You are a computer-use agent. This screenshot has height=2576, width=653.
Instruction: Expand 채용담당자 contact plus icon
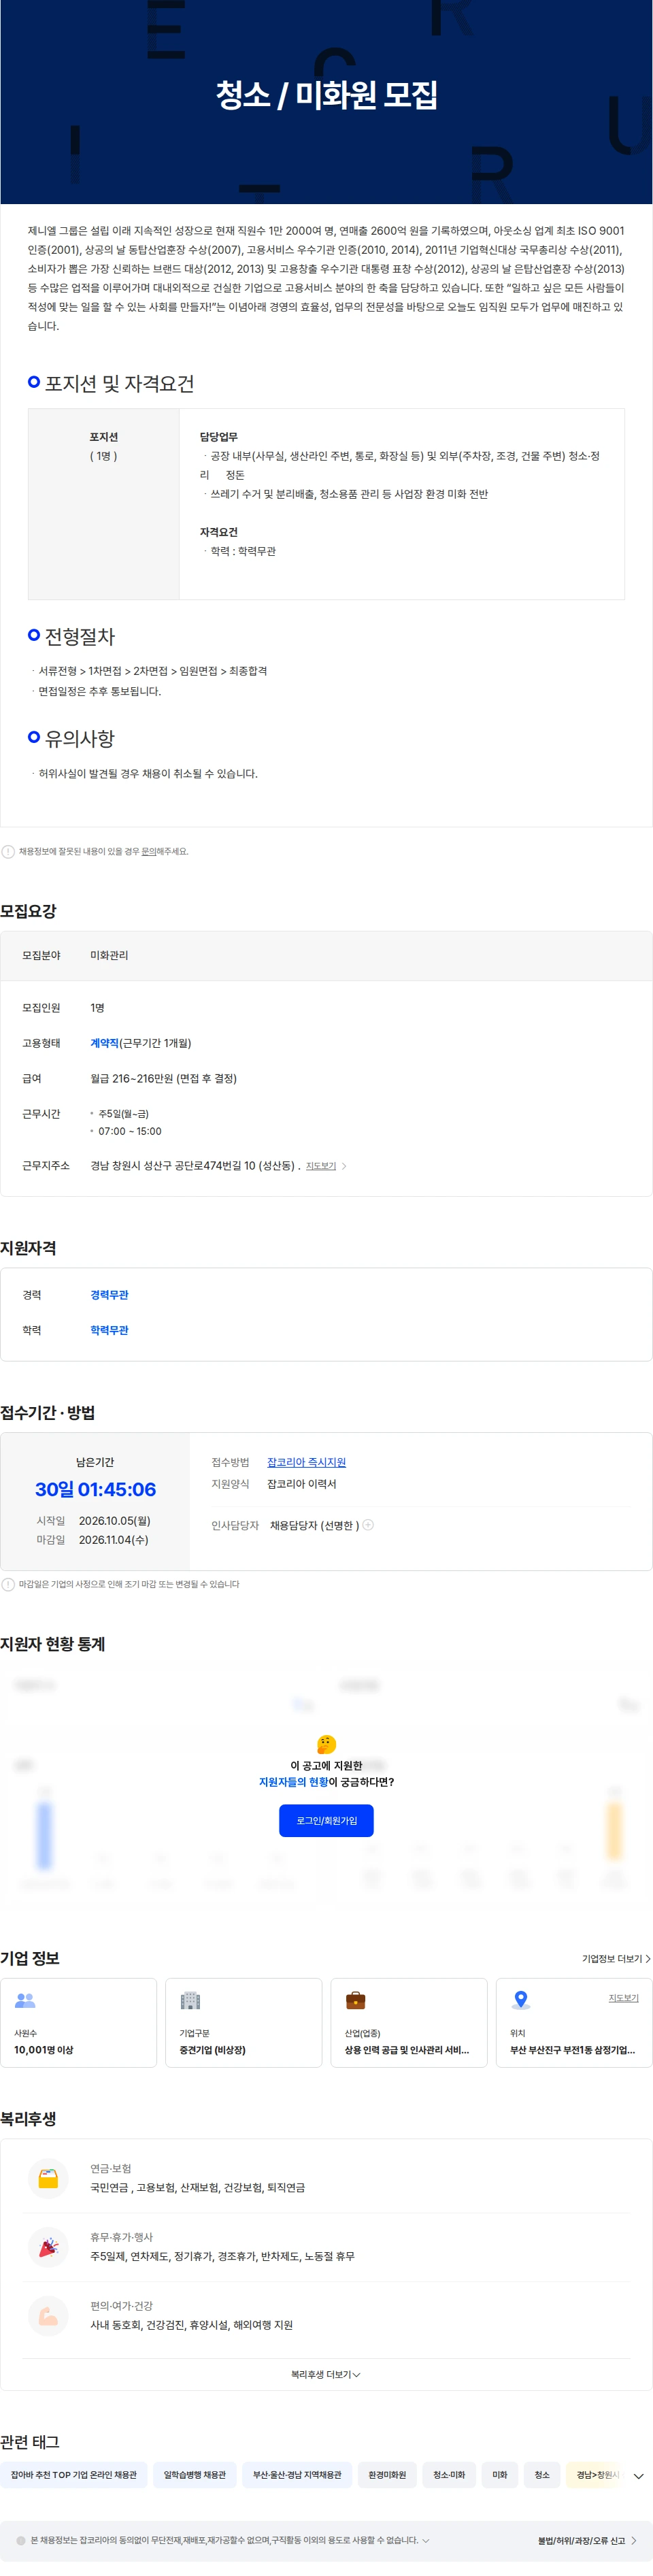(x=368, y=1525)
